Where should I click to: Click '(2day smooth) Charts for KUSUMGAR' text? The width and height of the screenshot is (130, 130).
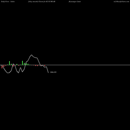click(x=42, y=2)
